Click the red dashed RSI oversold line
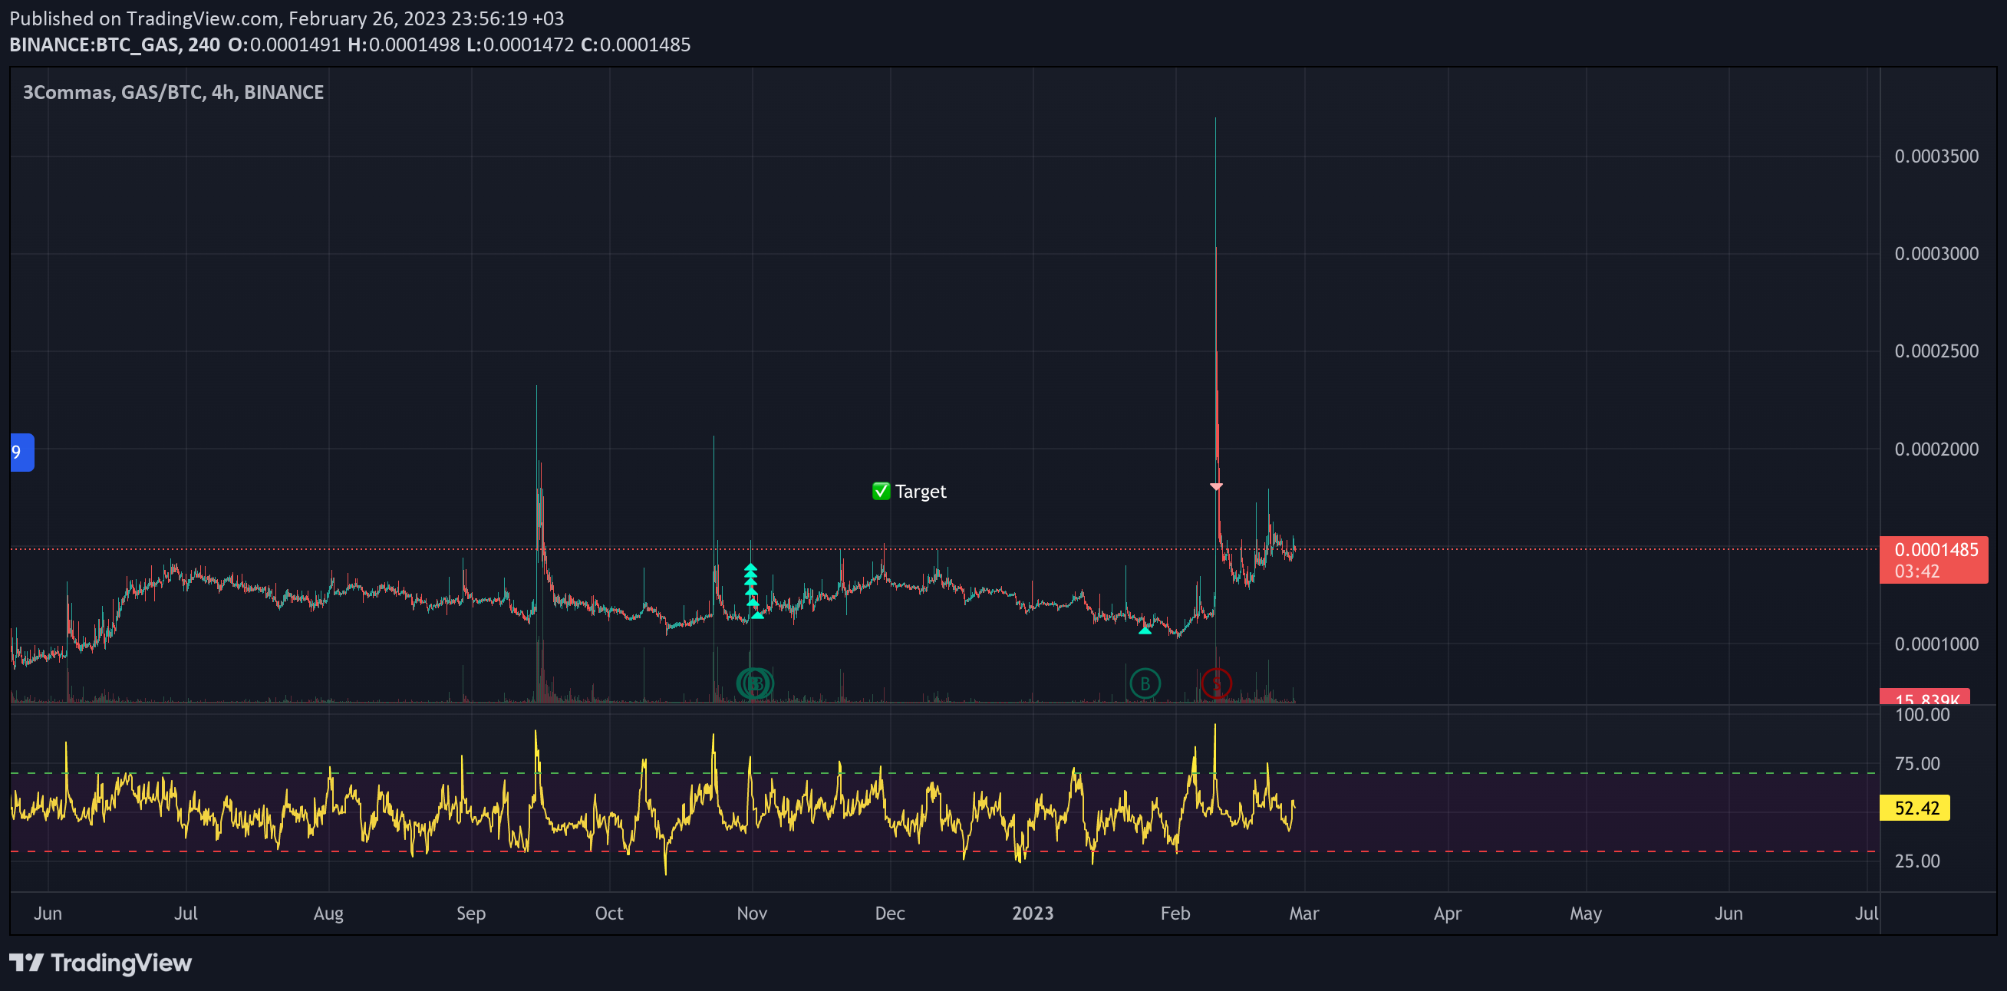Image resolution: width=2007 pixels, height=991 pixels. [x=944, y=851]
